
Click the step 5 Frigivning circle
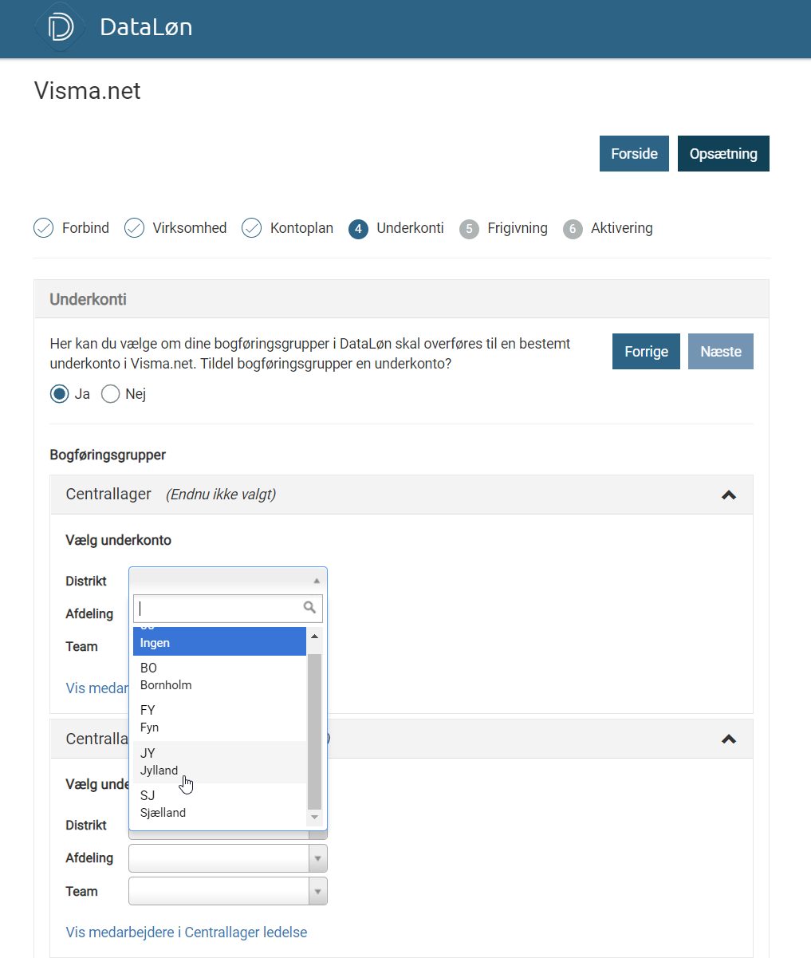[x=469, y=229]
